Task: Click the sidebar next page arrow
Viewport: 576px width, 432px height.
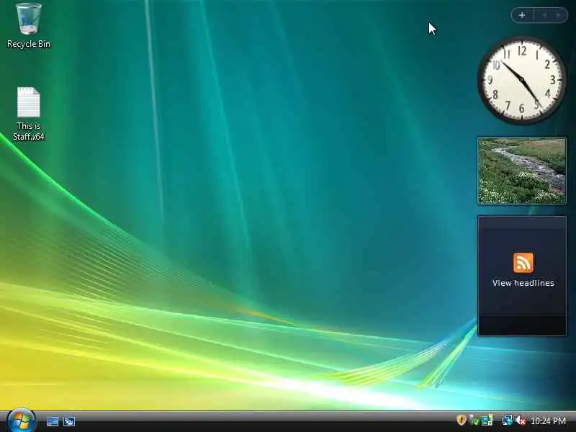Action: pos(559,15)
